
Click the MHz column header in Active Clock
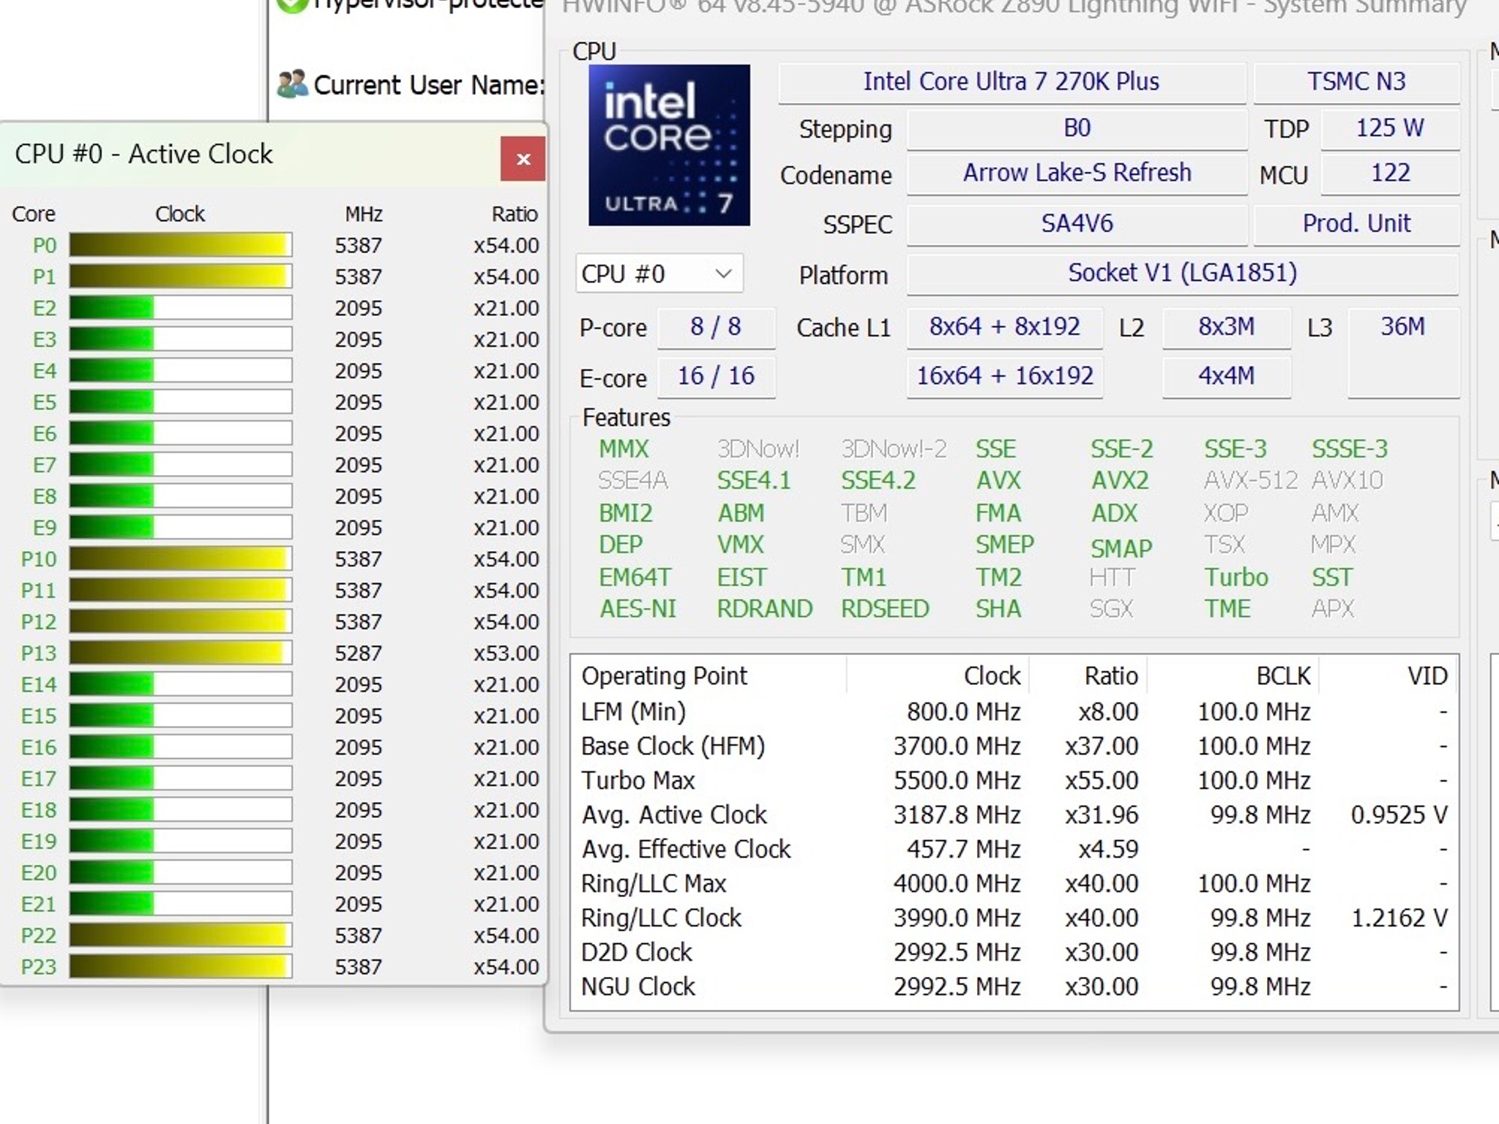pyautogui.click(x=364, y=214)
